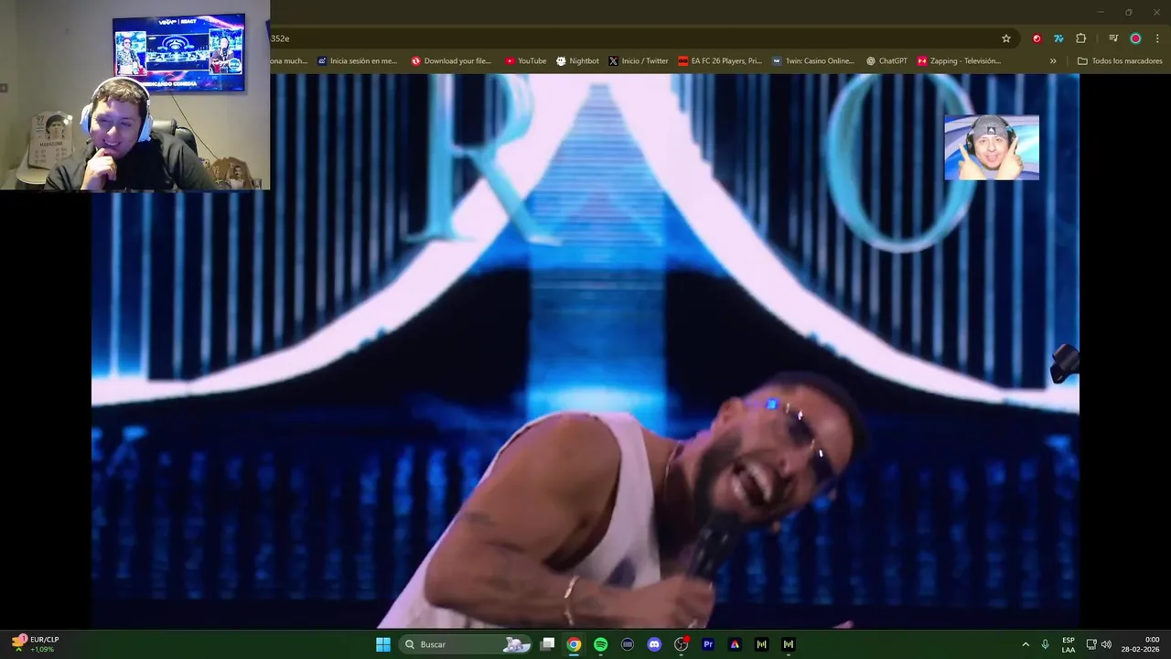Open the last yellow-waveform app on the taskbar

[789, 644]
